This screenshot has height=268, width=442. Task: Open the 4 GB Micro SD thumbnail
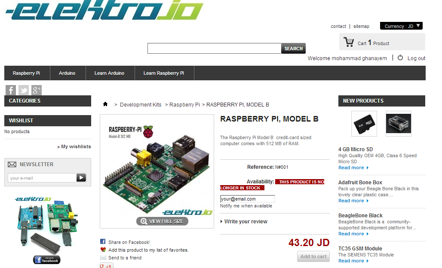[364, 124]
